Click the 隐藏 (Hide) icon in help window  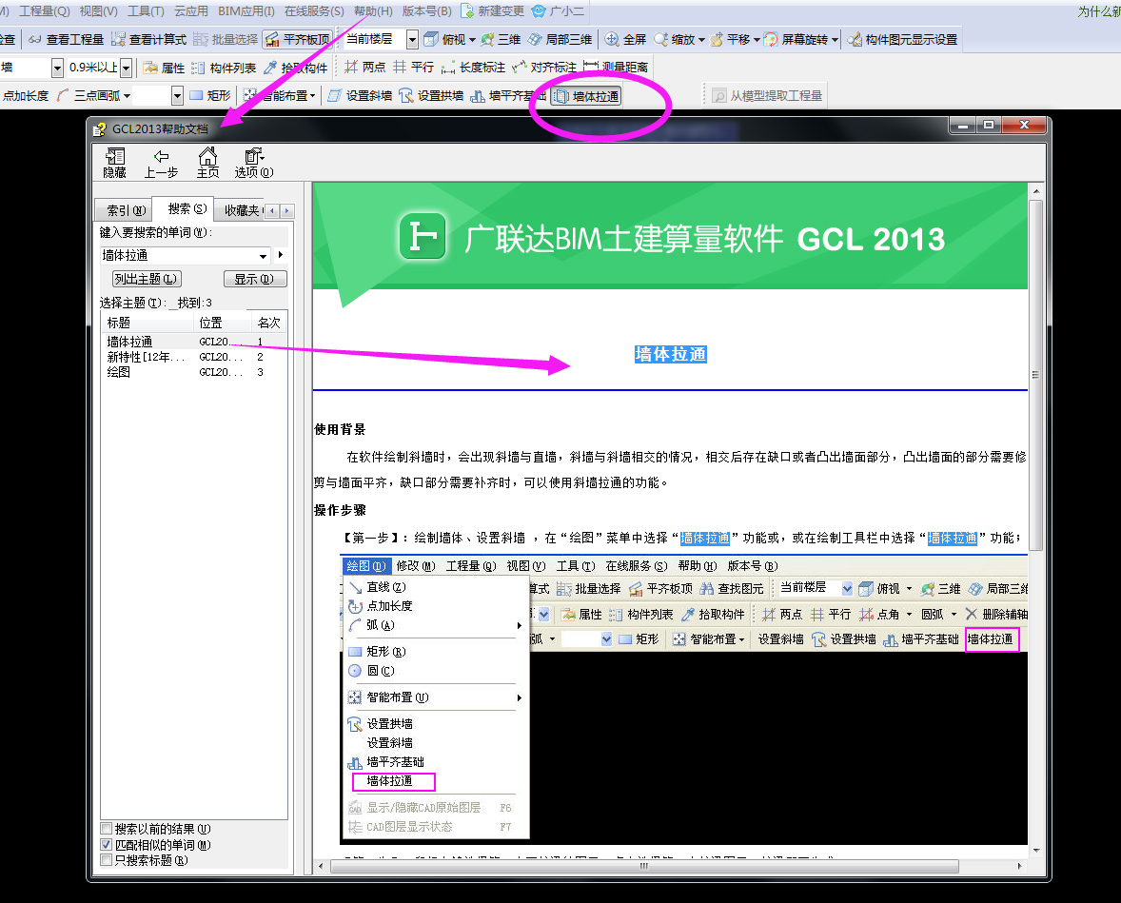pos(114,163)
